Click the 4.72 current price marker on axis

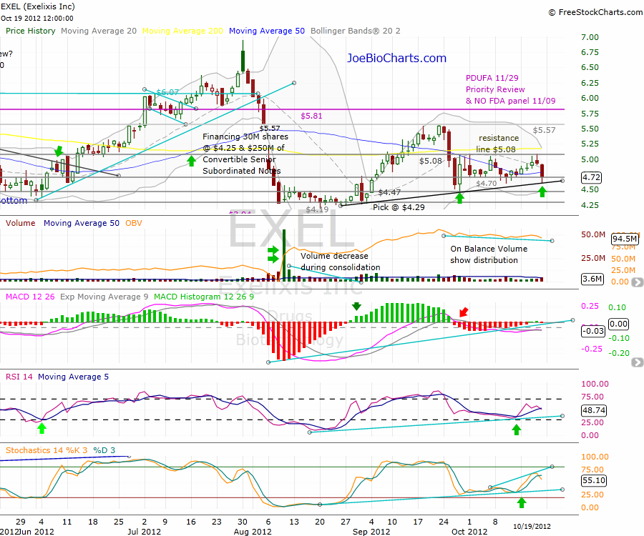[591, 177]
